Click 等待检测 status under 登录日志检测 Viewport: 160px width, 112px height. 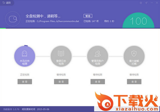pyautogui.click(x=61, y=75)
